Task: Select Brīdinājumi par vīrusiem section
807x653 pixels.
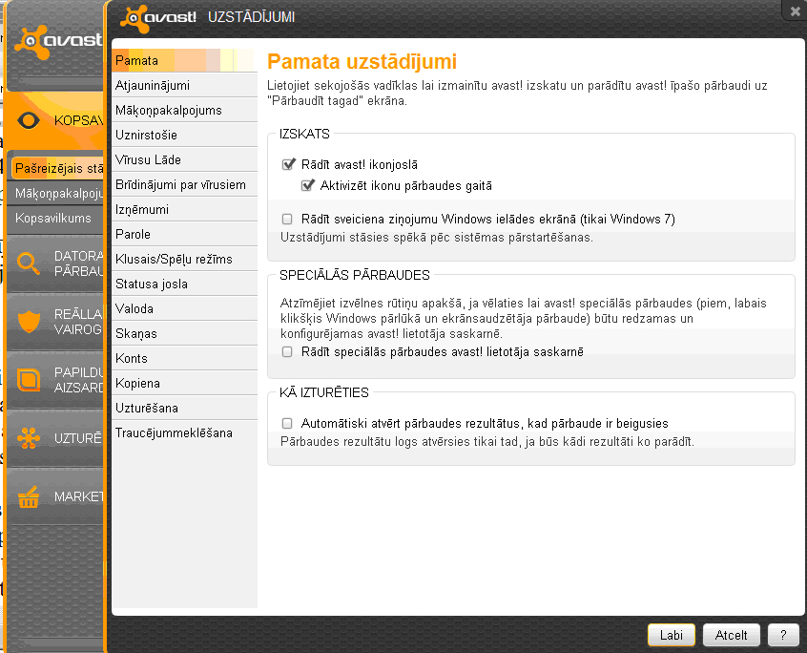Action: [184, 184]
